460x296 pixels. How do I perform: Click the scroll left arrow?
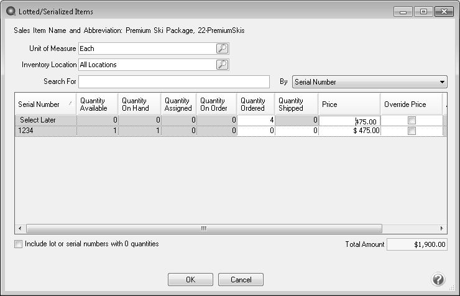point(20,228)
